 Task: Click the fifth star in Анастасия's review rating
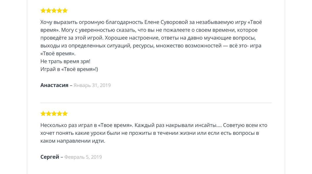[65, 11]
